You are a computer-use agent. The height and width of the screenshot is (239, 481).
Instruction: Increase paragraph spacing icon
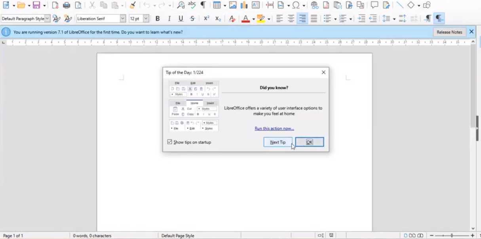pyautogui.click(x=403, y=19)
